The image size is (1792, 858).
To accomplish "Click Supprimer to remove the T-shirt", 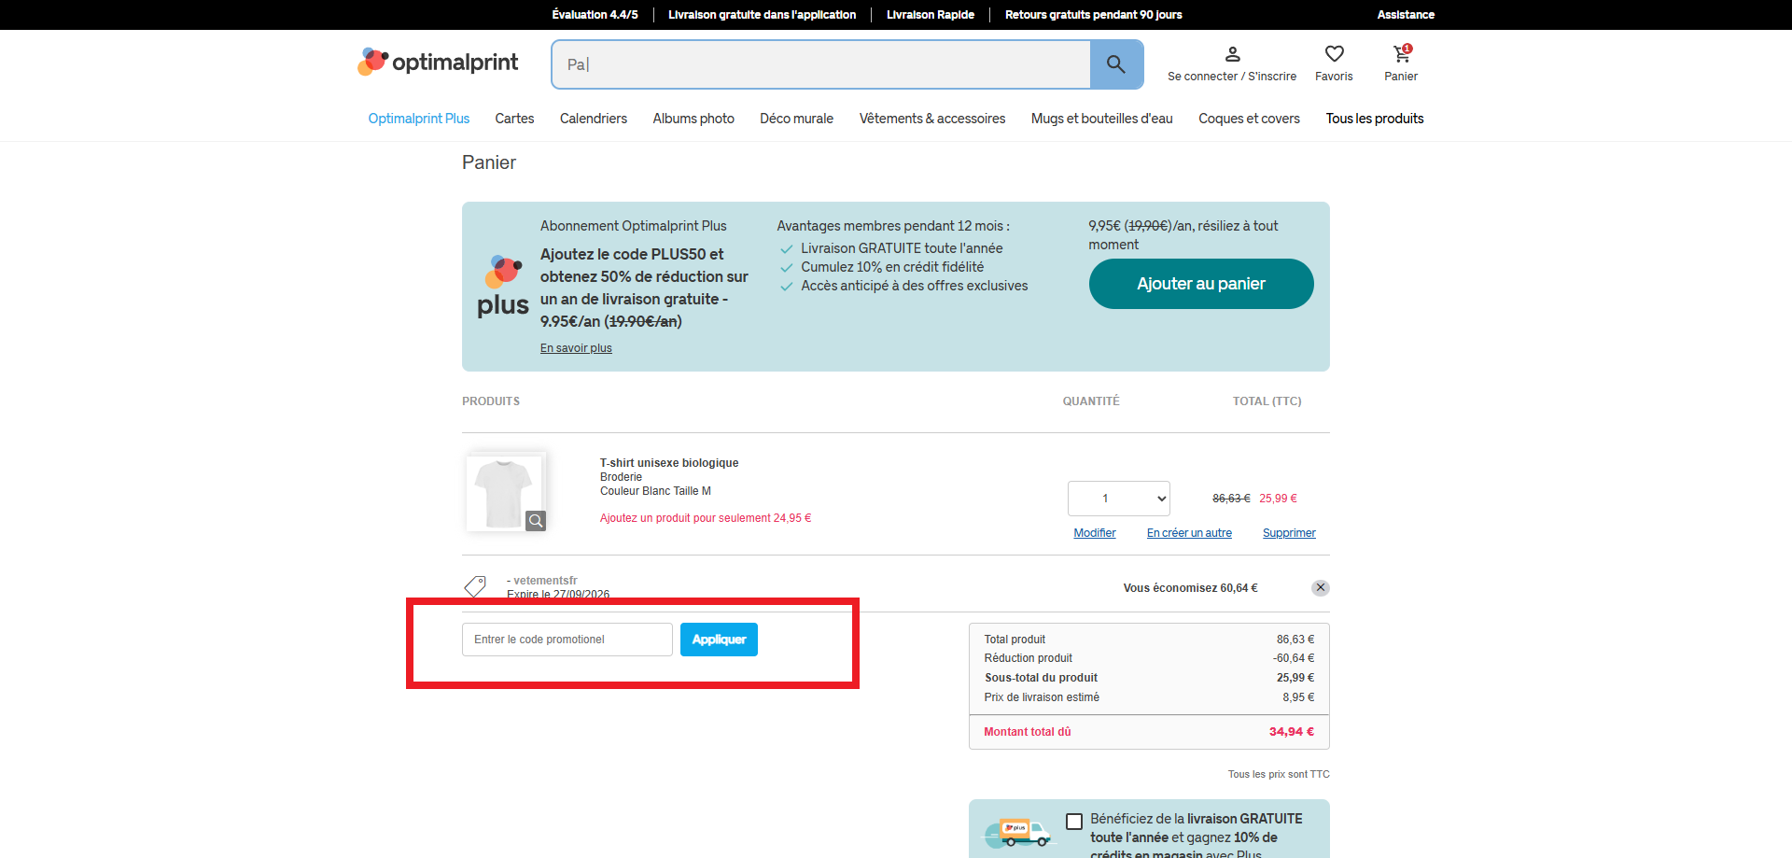I will [x=1289, y=533].
